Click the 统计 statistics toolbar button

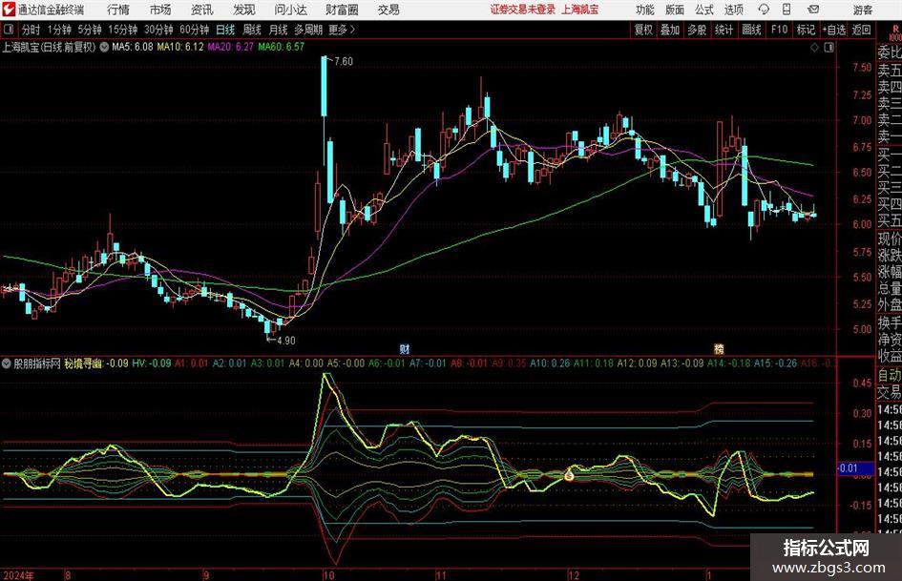pyautogui.click(x=724, y=30)
